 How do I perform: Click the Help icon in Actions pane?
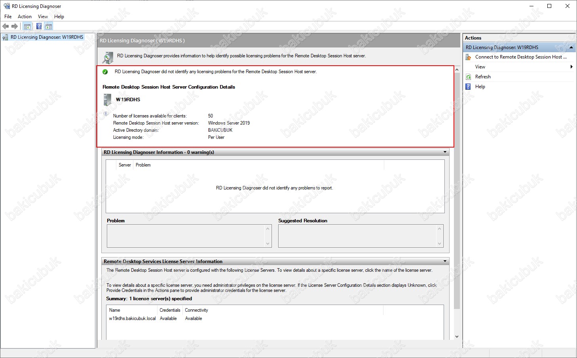coord(469,87)
